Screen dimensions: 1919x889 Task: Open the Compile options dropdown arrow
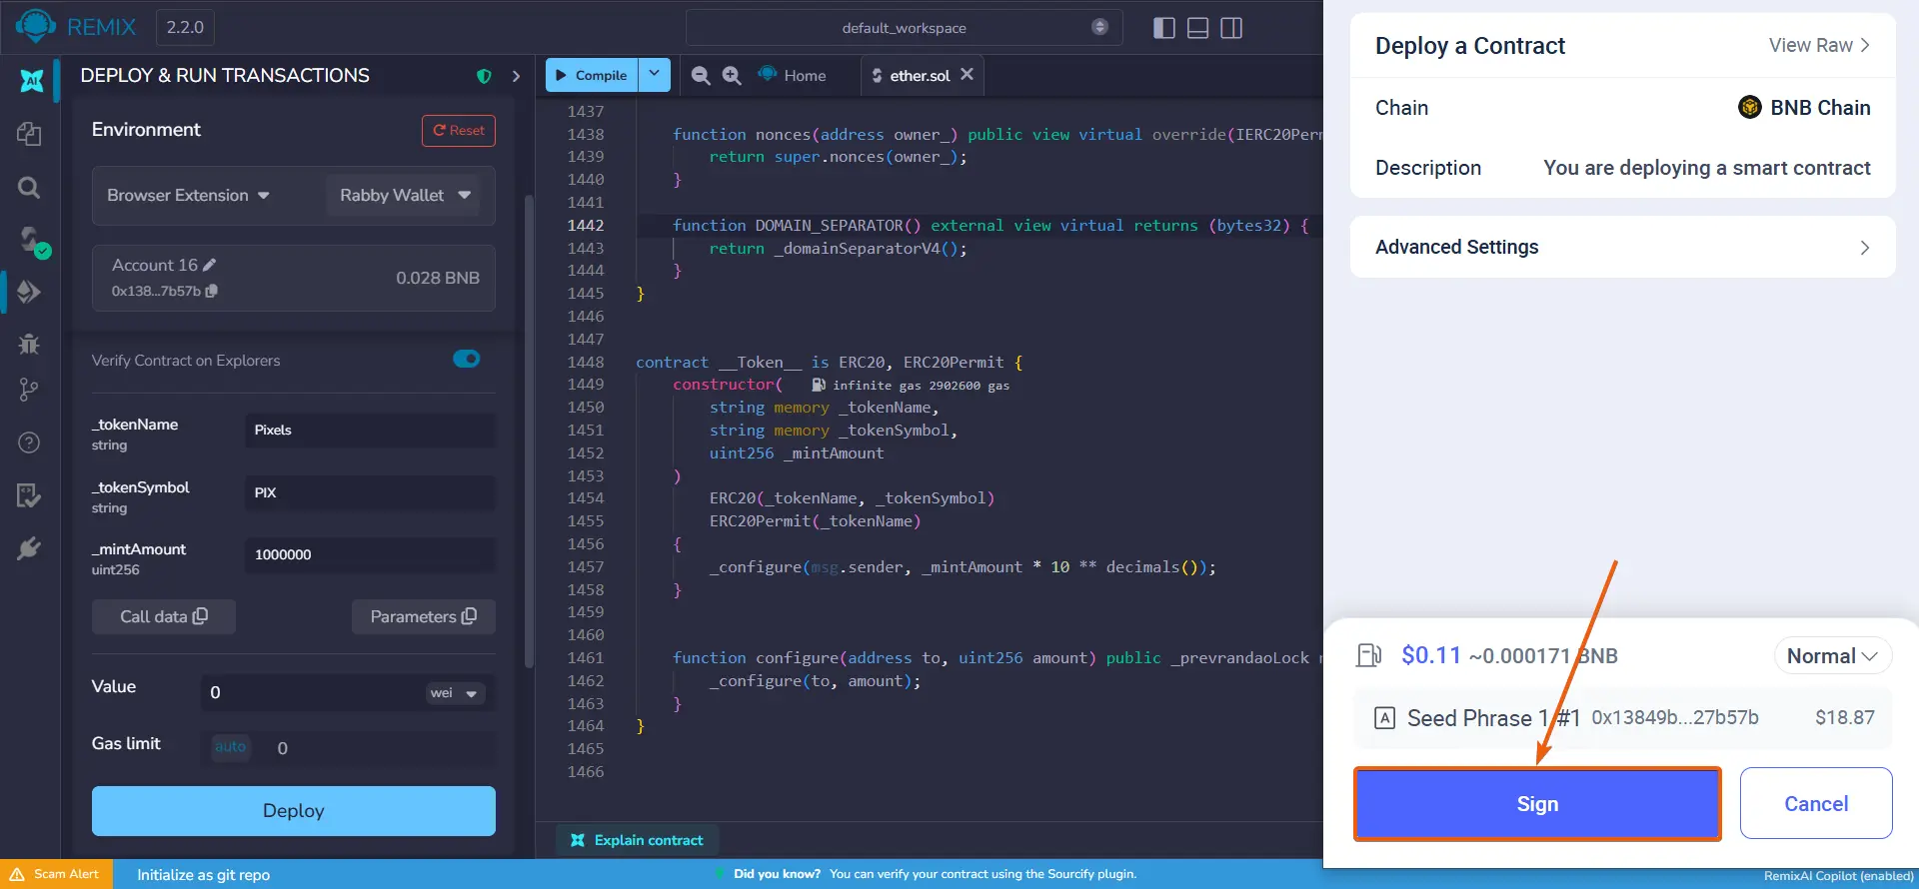pos(654,75)
